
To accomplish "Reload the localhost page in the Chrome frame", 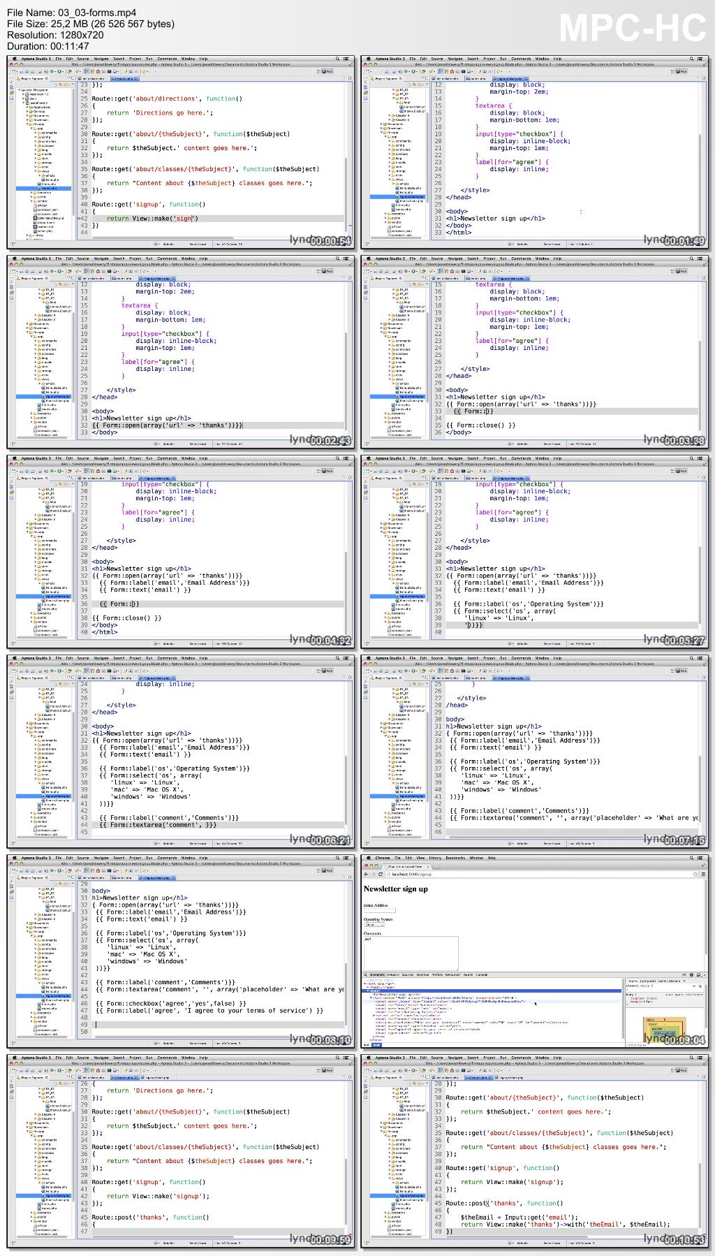I will click(x=380, y=874).
